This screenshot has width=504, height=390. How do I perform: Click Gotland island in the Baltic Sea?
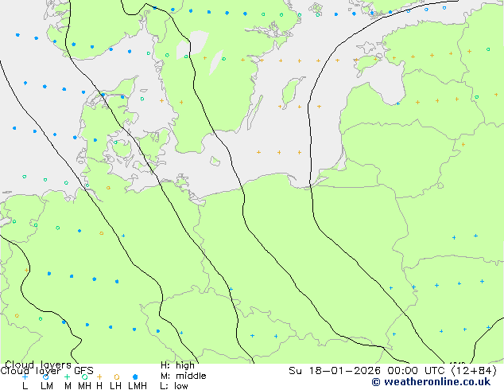pos(292,91)
